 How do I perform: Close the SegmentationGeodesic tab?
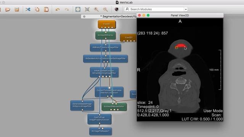[84, 16]
